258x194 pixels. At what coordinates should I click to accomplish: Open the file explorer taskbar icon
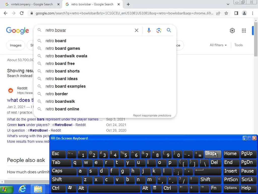click(x=38, y=189)
